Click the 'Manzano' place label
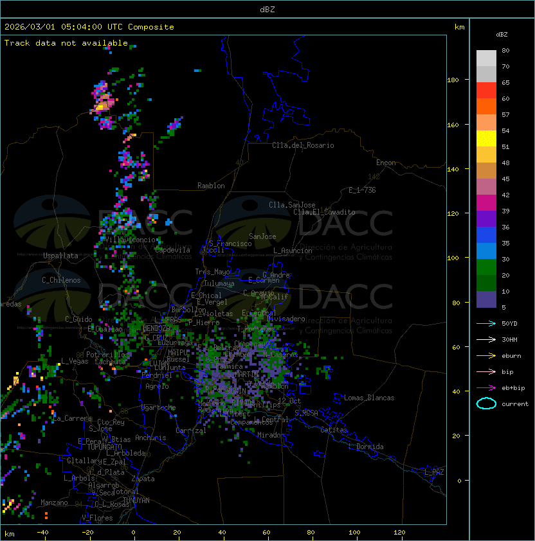Screen dimensions: 535x541 pyautogui.click(x=54, y=502)
